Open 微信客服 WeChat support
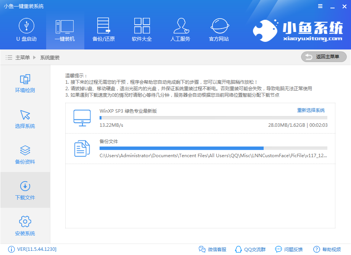 (213, 249)
